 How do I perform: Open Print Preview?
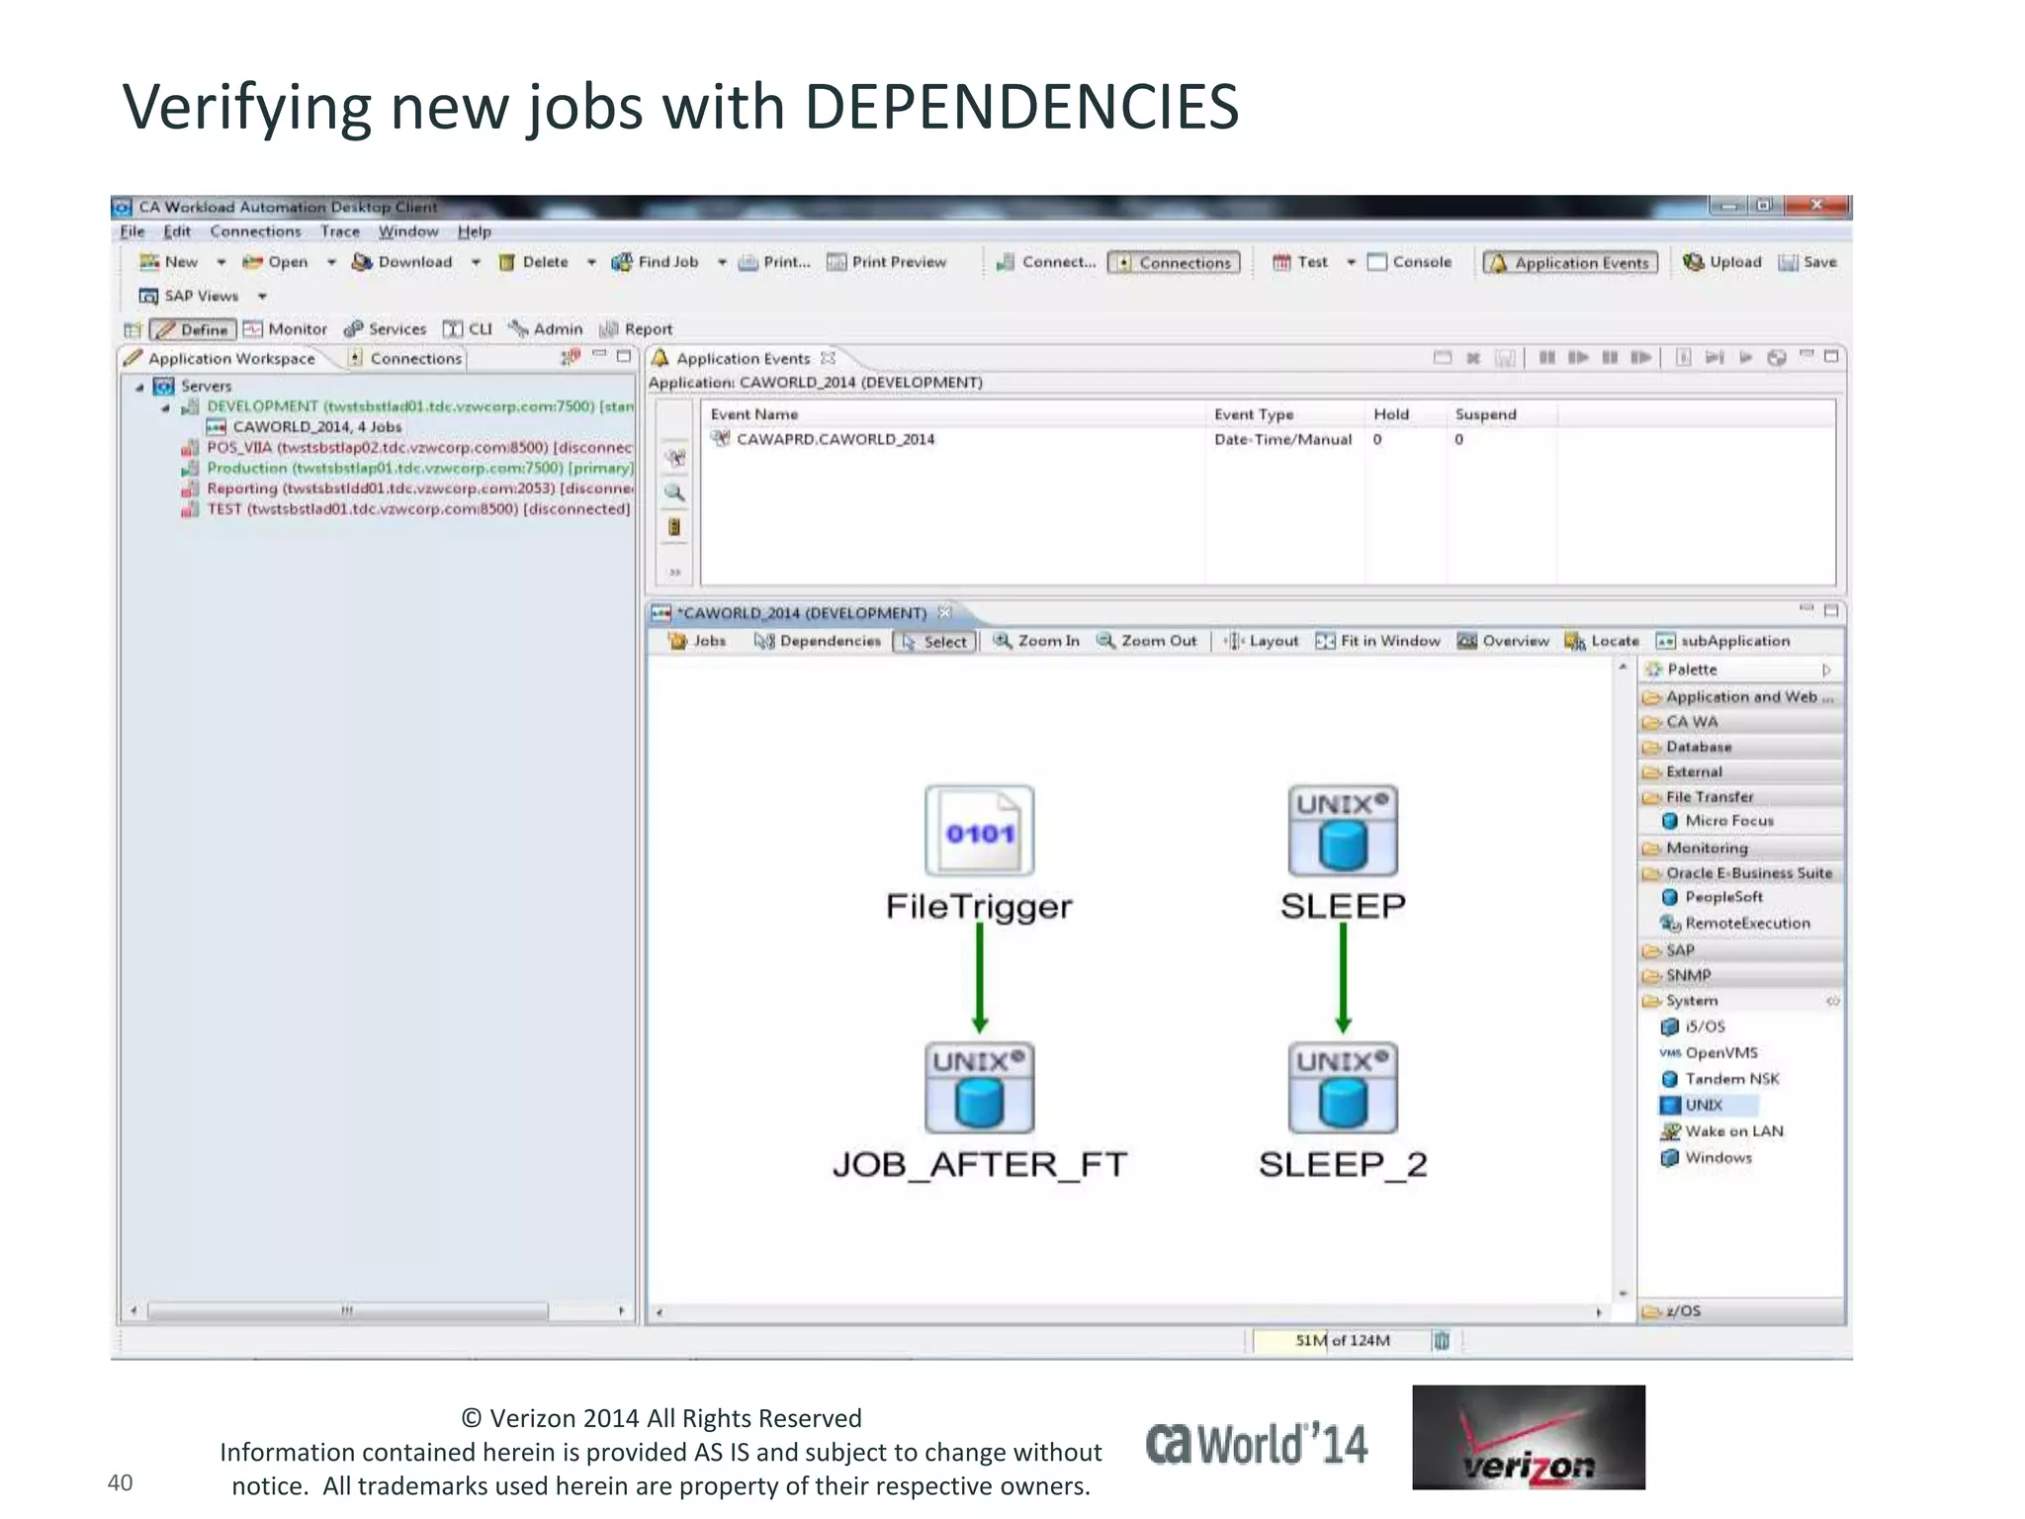point(887,262)
